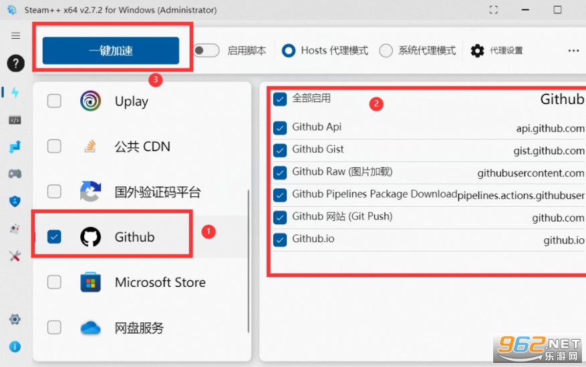Minimize the Steam++ window
This screenshot has height=367, width=586.
point(525,10)
